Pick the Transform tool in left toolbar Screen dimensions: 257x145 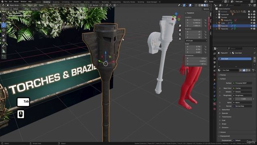[x=4, y=40]
